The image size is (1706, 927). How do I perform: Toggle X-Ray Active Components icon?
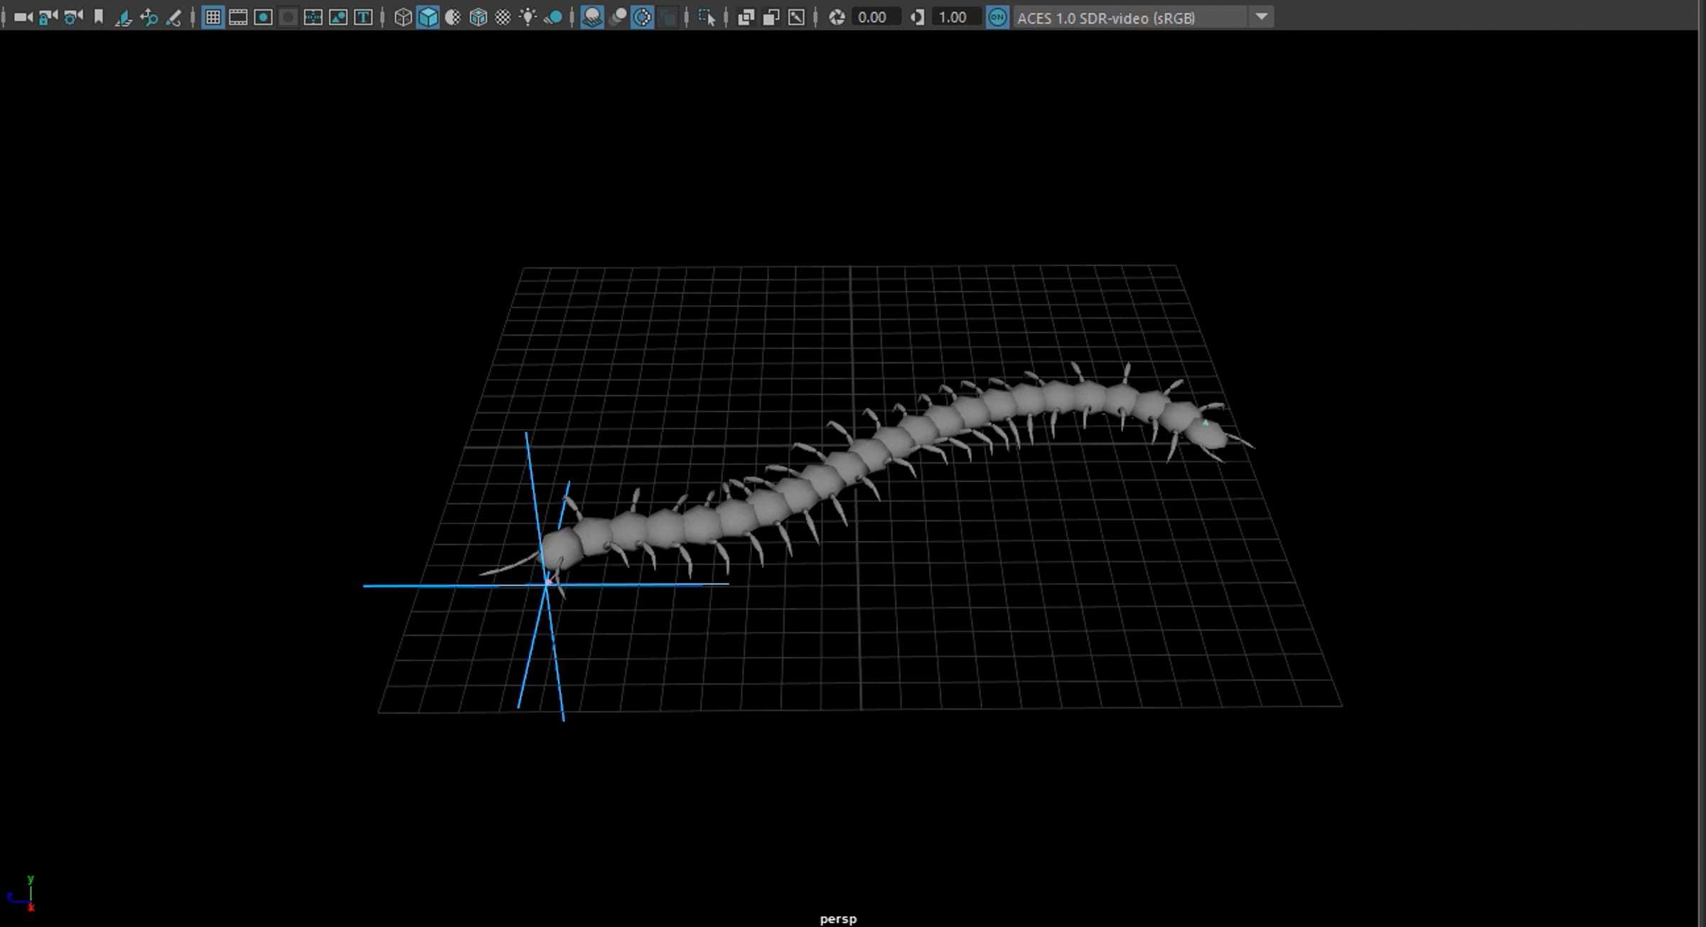(x=771, y=17)
